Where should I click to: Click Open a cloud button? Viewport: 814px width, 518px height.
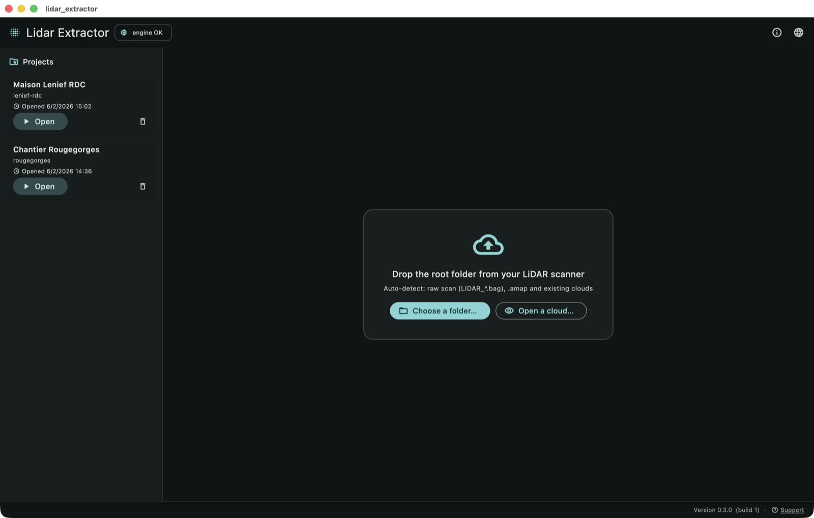pyautogui.click(x=541, y=311)
